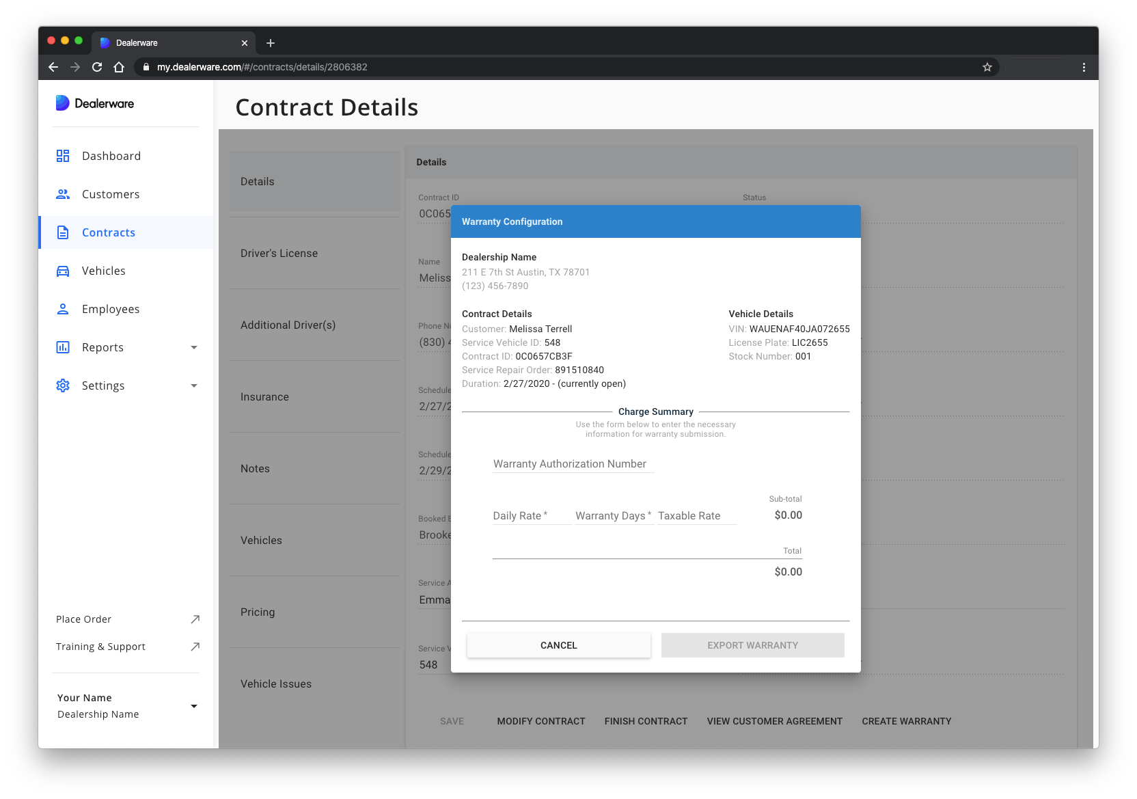The image size is (1137, 799).
Task: Open the Insurance tab
Action: [x=265, y=396]
